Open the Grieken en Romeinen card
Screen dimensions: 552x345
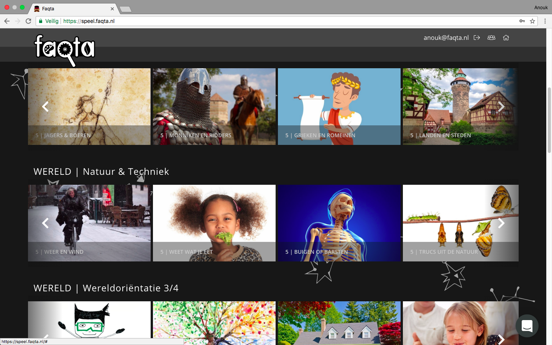[x=339, y=107]
